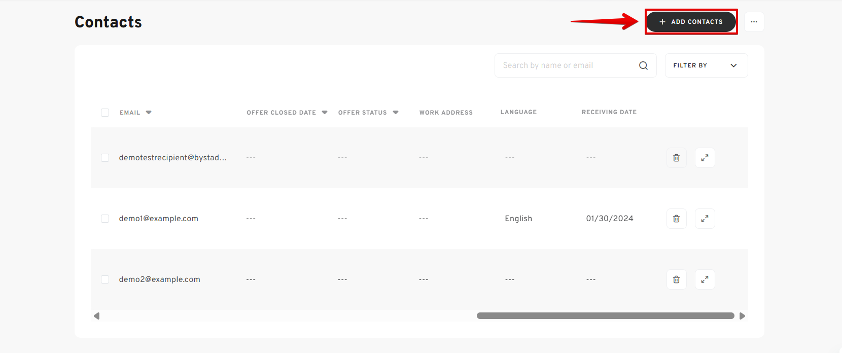Delete the demotestrecipient contact via trash icon
842x353 pixels.
pyautogui.click(x=676, y=158)
